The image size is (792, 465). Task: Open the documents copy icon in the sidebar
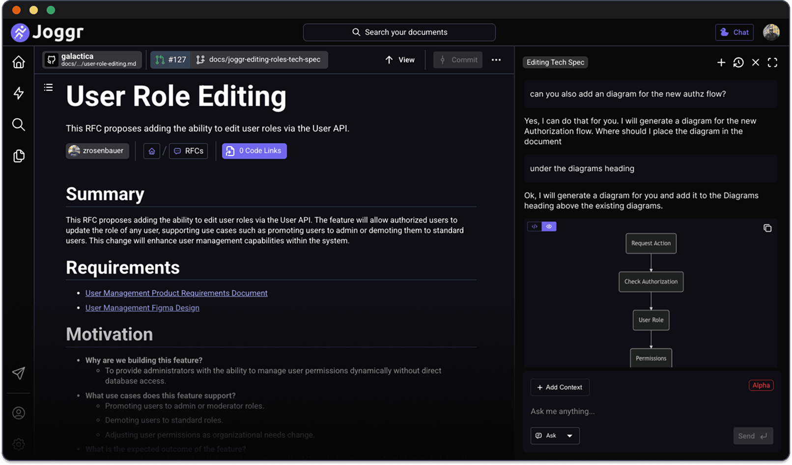click(x=19, y=156)
